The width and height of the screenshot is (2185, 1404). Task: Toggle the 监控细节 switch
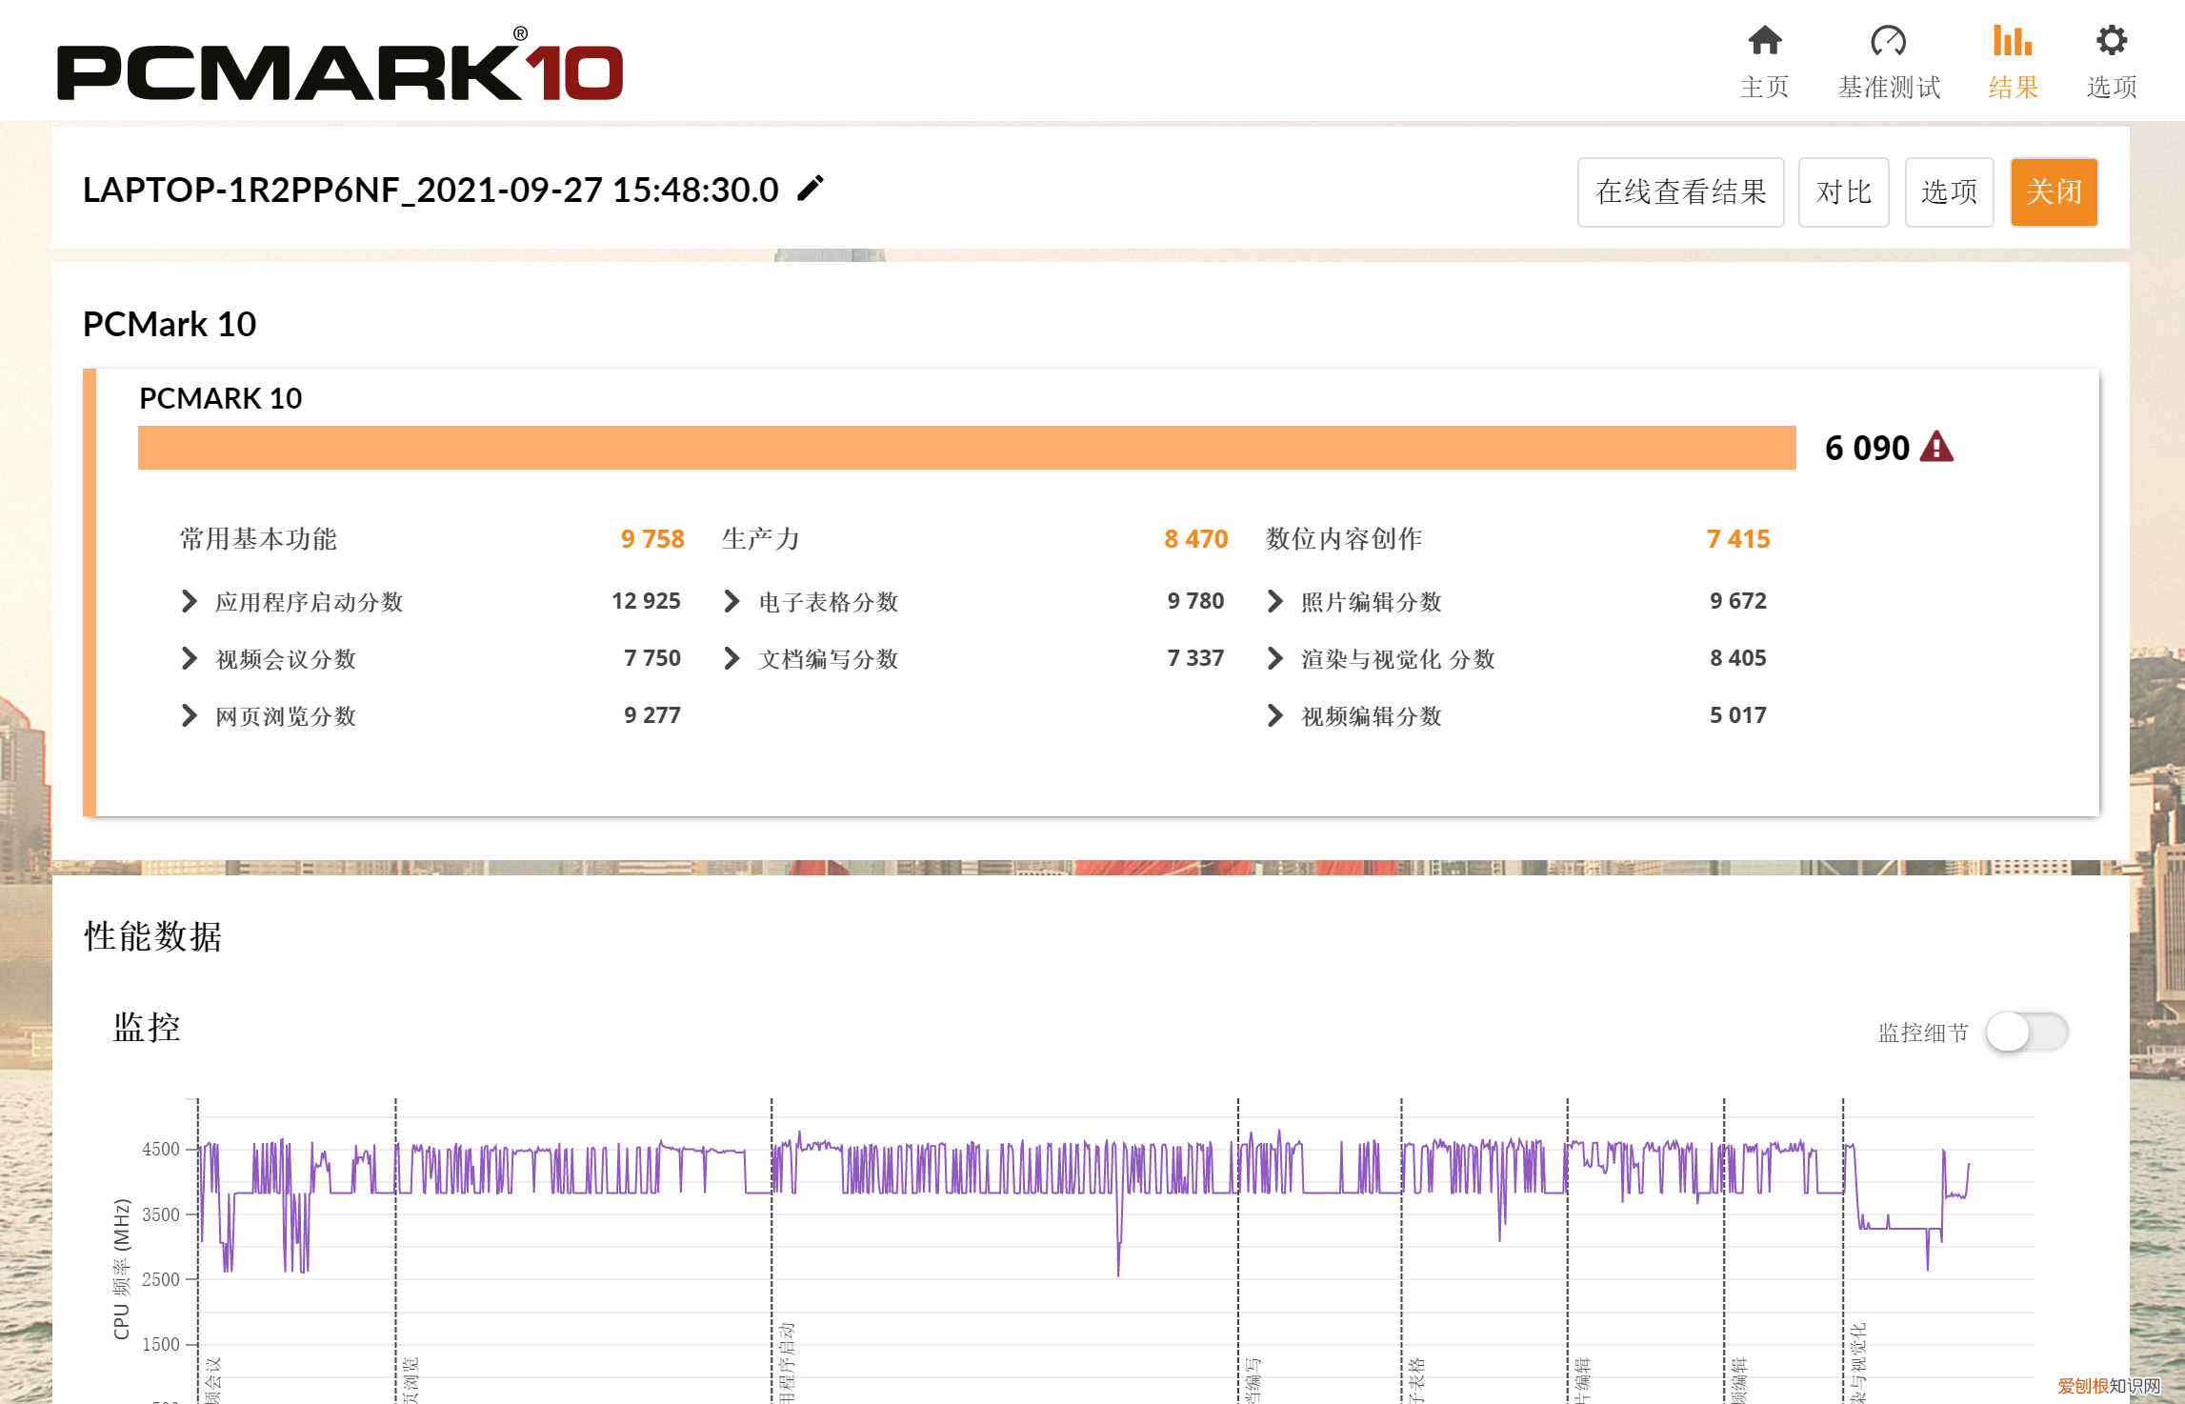[x=2026, y=1032]
